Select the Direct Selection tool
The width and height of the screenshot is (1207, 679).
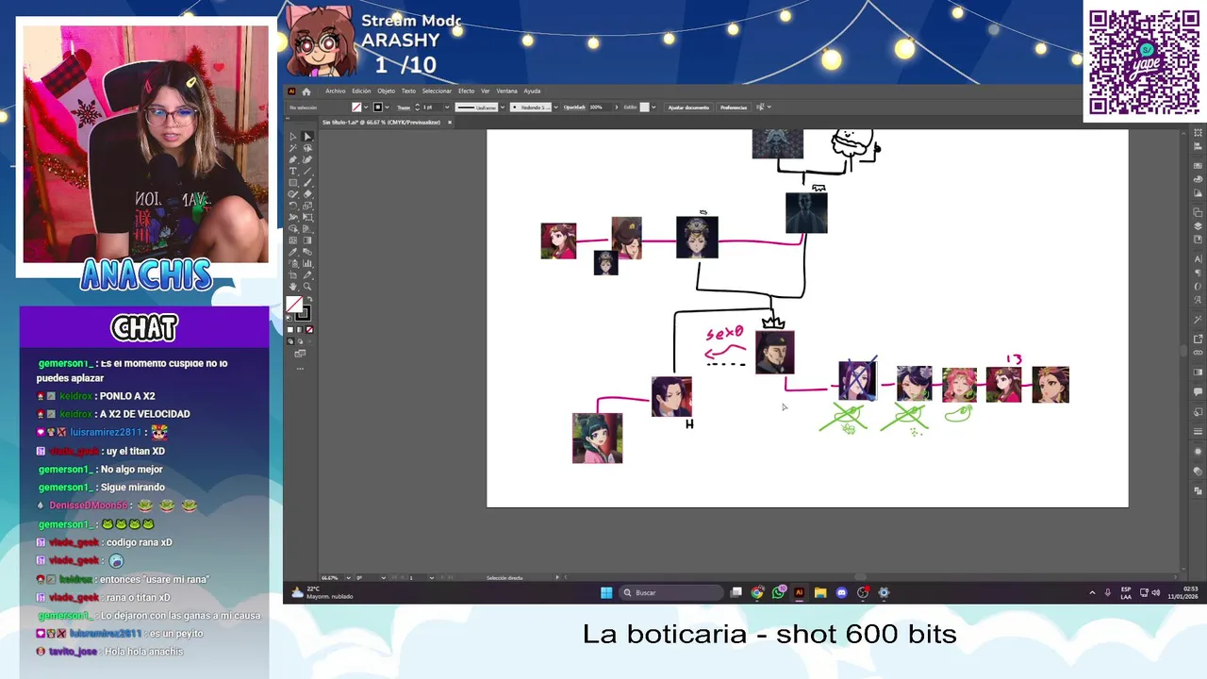pos(307,137)
